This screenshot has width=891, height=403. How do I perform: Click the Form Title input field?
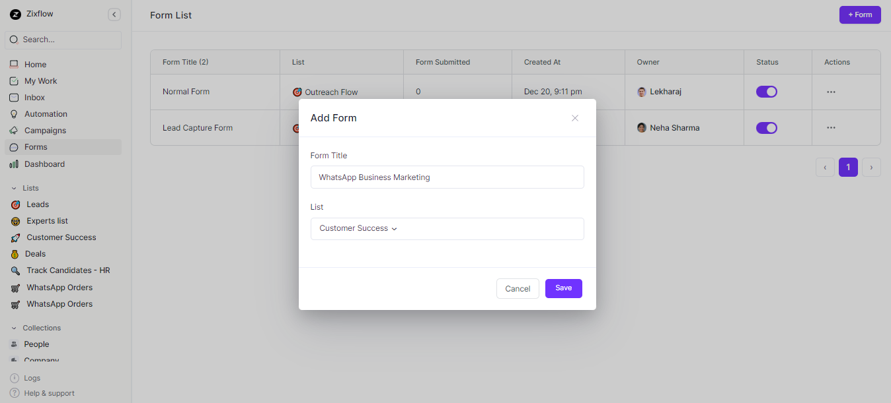point(447,177)
